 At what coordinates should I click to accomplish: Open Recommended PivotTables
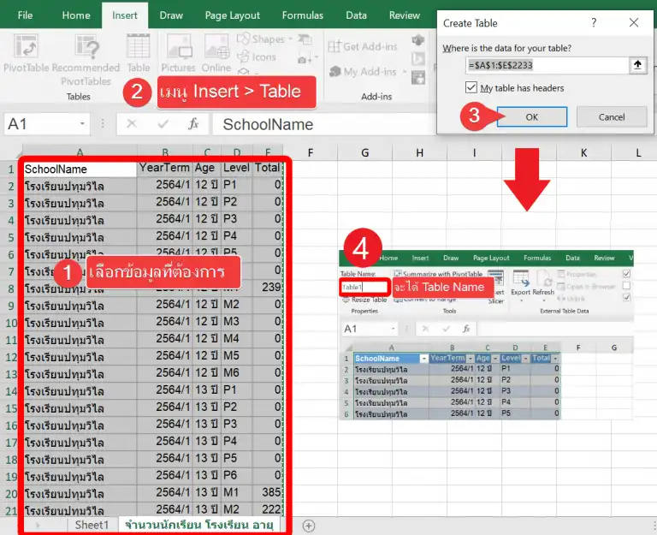[x=86, y=53]
